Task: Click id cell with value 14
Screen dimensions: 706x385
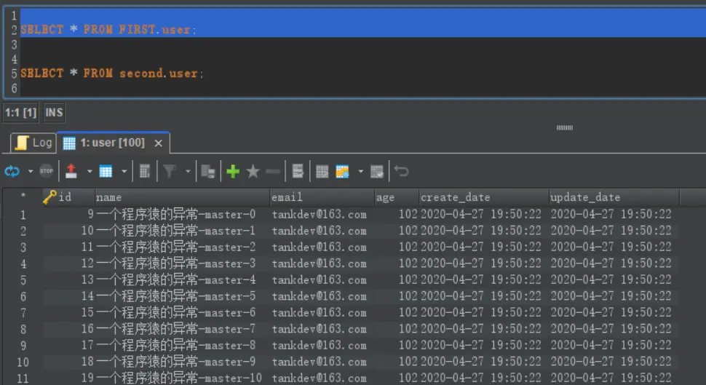Action: click(69, 296)
